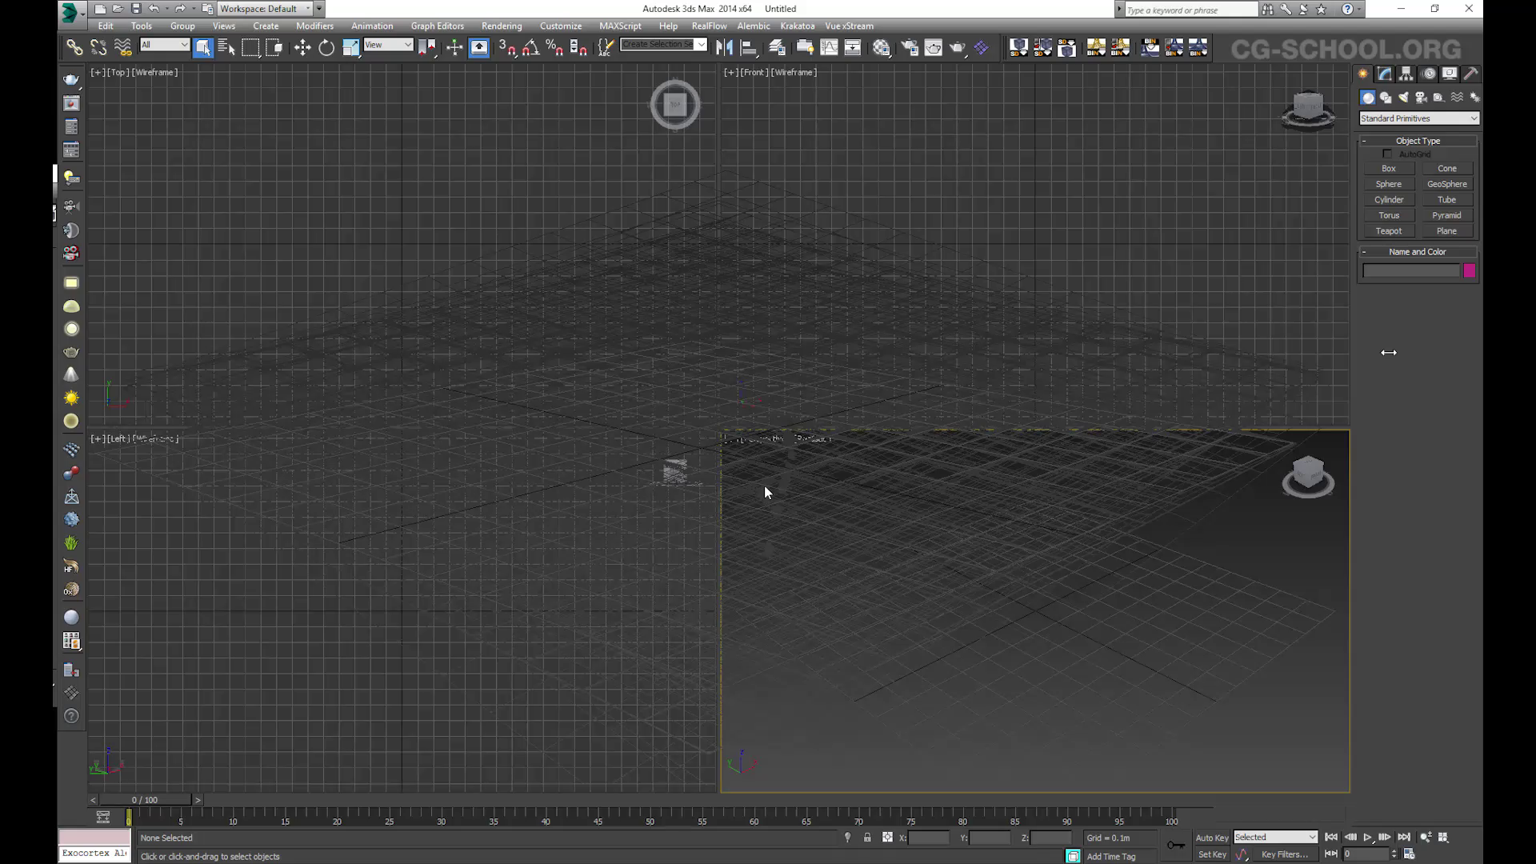Open the Select by Name tool
Viewport: 1536px width, 864px height.
226,48
